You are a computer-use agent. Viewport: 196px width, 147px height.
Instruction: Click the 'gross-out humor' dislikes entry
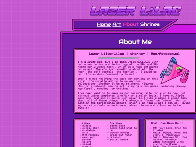coord(121,135)
